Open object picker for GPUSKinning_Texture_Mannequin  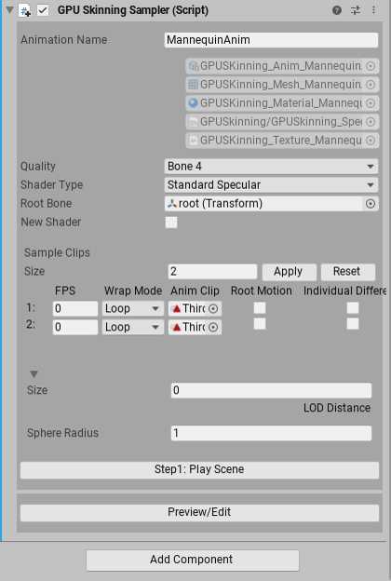[x=371, y=140]
